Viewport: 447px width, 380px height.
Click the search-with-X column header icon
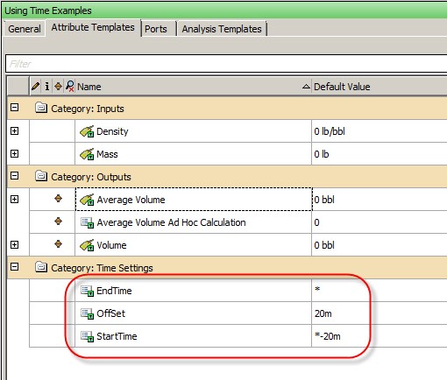[69, 86]
